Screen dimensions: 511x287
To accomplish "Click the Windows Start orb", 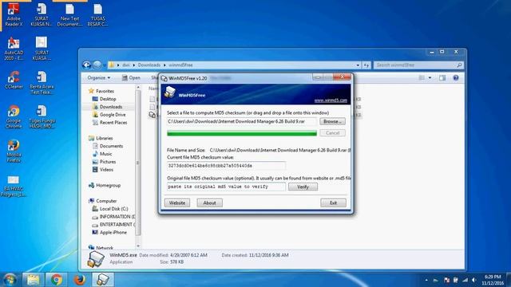I will pyautogui.click(x=10, y=280).
